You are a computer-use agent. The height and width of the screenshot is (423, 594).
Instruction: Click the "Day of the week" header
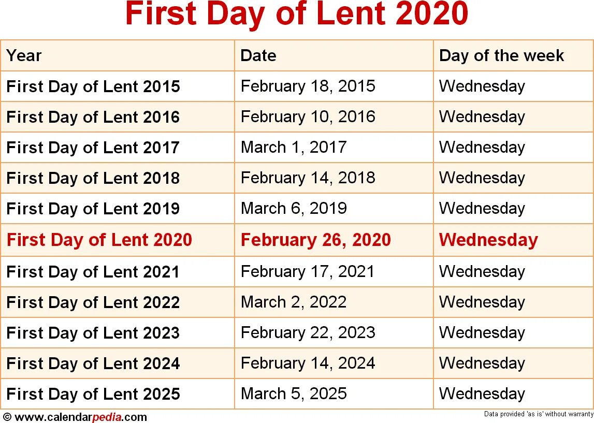click(x=501, y=55)
